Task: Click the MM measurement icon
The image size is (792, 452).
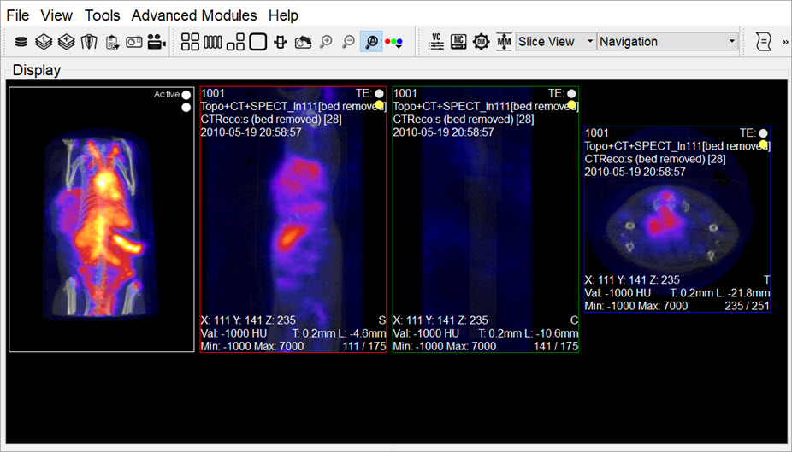Action: pos(504,42)
